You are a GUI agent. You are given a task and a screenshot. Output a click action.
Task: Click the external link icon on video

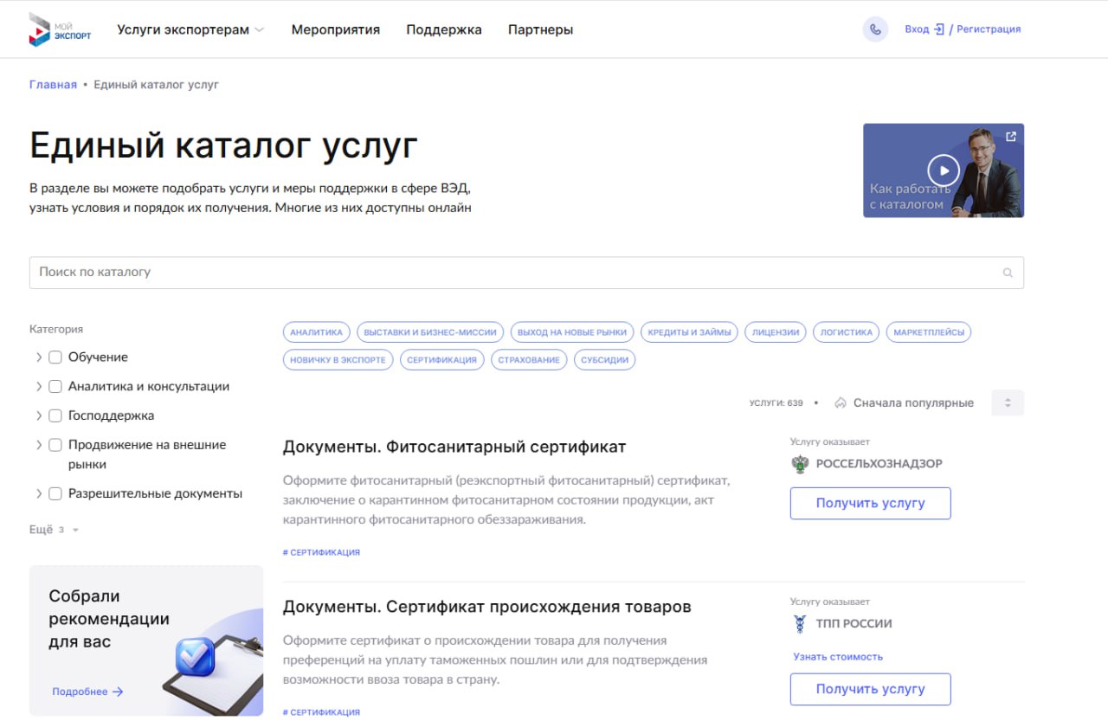coord(1010,137)
